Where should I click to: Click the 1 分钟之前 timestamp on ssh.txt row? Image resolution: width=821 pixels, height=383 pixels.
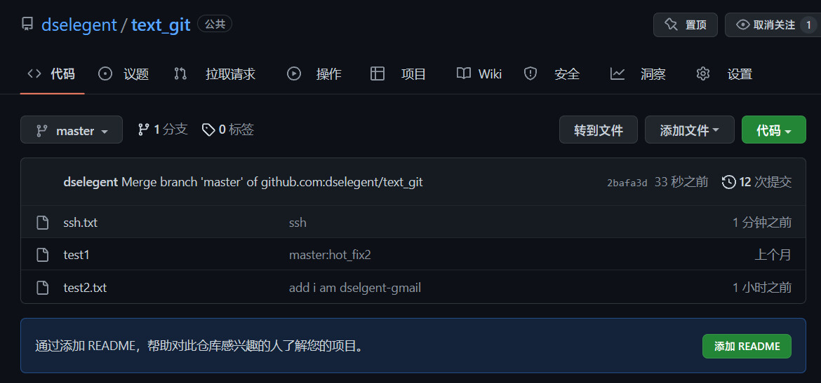(762, 223)
